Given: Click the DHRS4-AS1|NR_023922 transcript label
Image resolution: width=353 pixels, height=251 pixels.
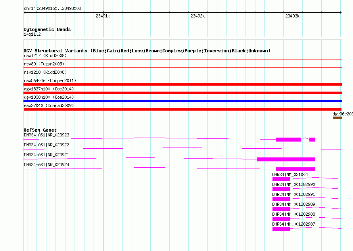Looking at the screenshot, I should (x=46, y=145).
